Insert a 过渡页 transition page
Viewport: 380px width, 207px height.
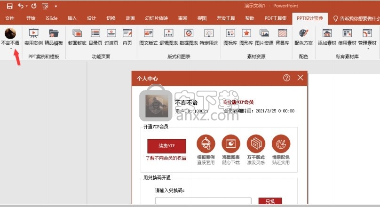click(x=111, y=37)
